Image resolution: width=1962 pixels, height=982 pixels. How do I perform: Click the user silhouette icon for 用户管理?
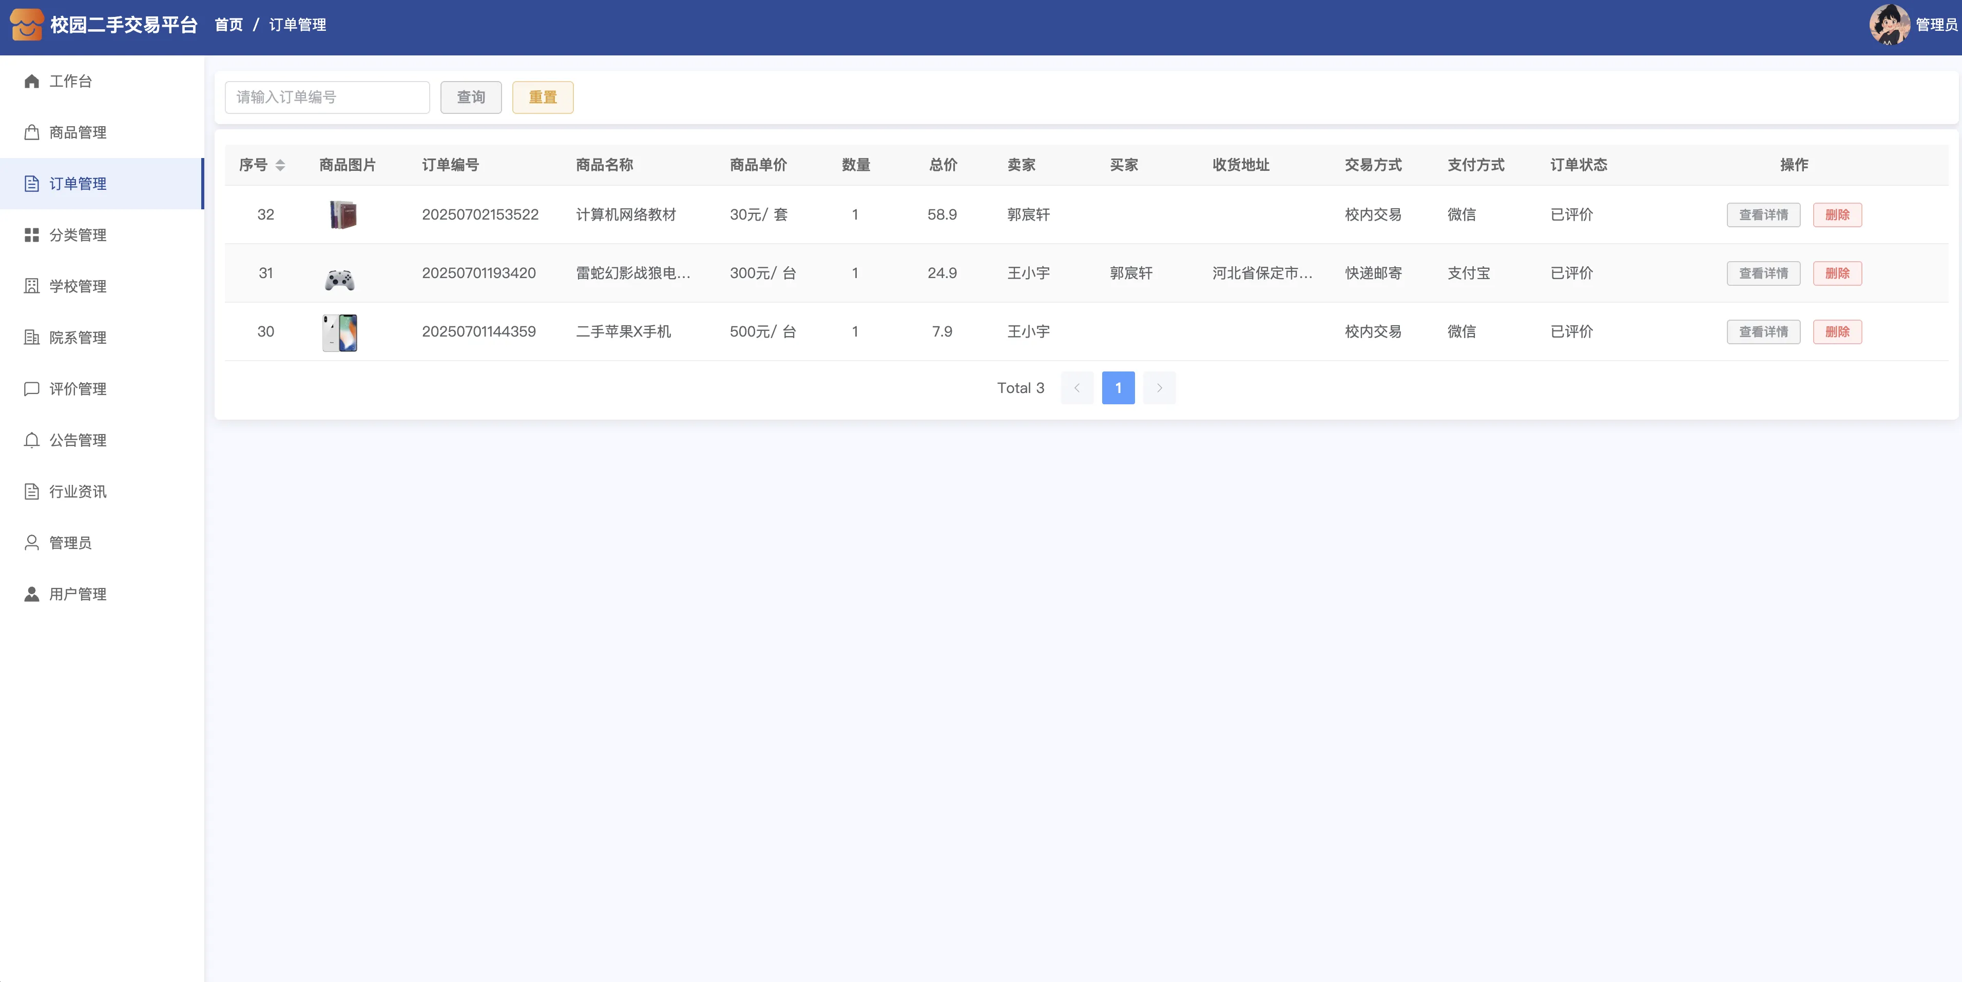[x=31, y=594]
